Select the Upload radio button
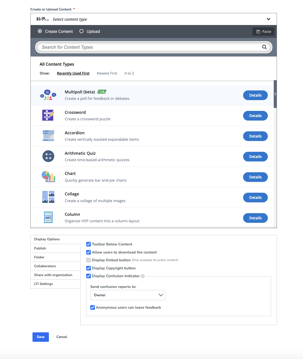The height and width of the screenshot is (359, 303). pos(82,31)
